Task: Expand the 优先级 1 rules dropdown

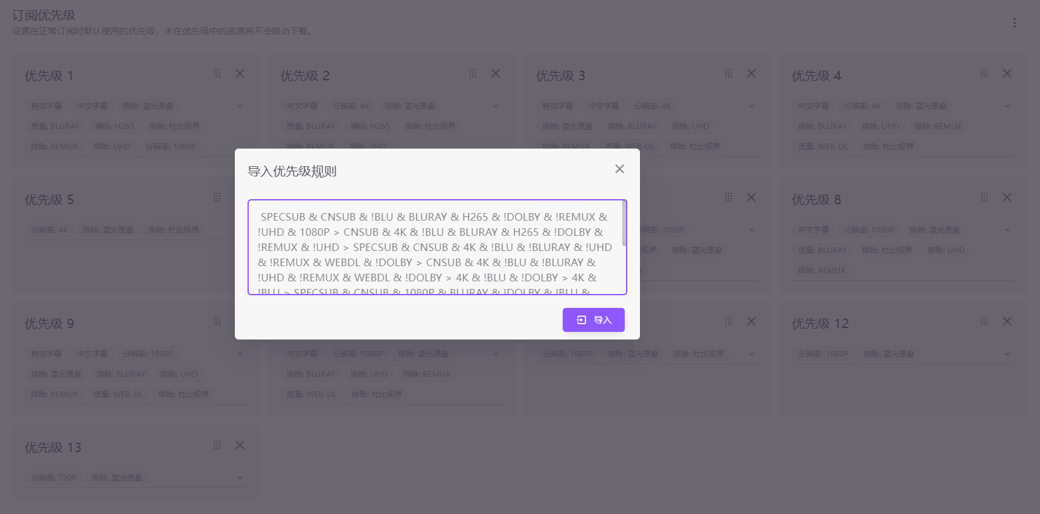Action: [240, 106]
